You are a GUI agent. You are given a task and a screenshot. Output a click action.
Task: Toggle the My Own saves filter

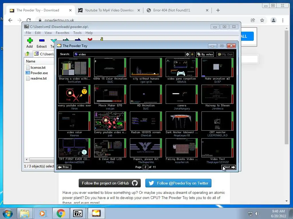point(225,54)
